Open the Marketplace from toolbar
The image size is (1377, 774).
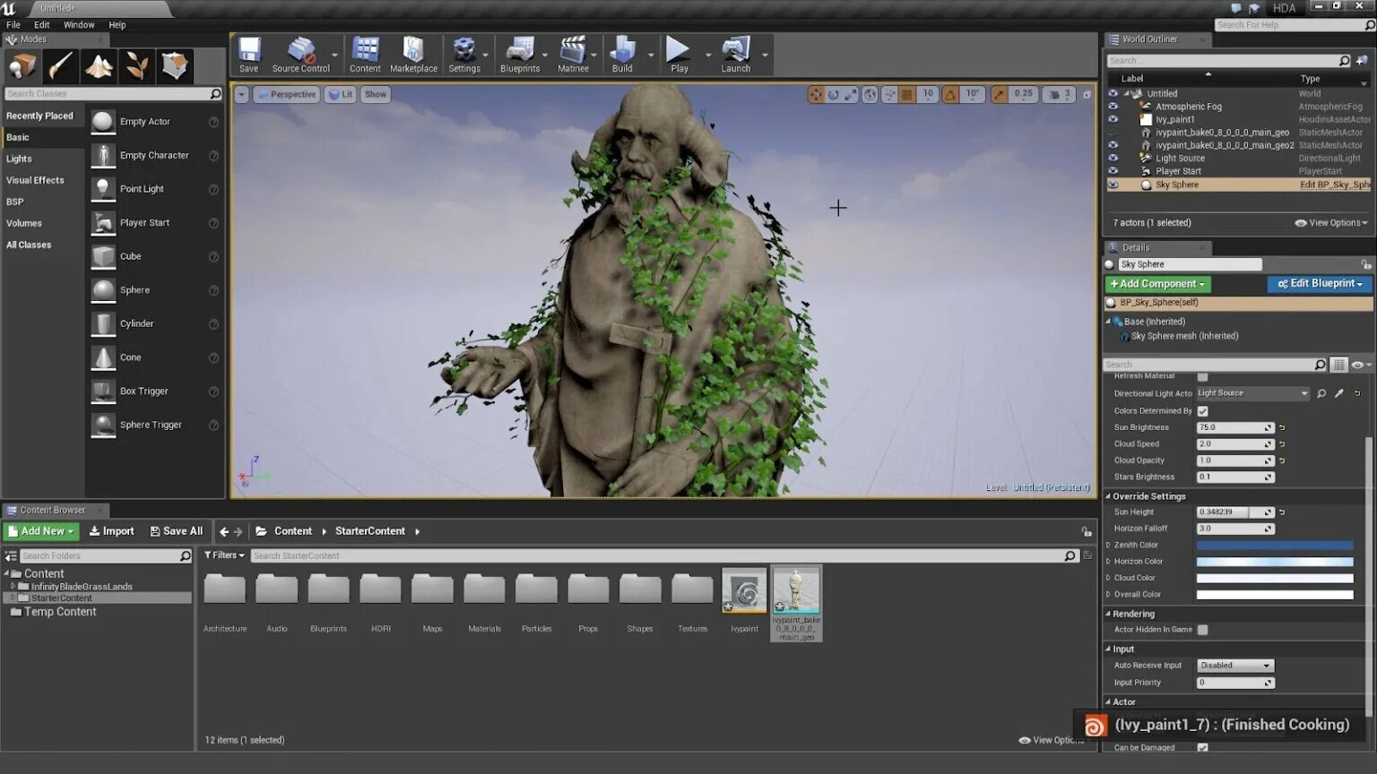[413, 55]
